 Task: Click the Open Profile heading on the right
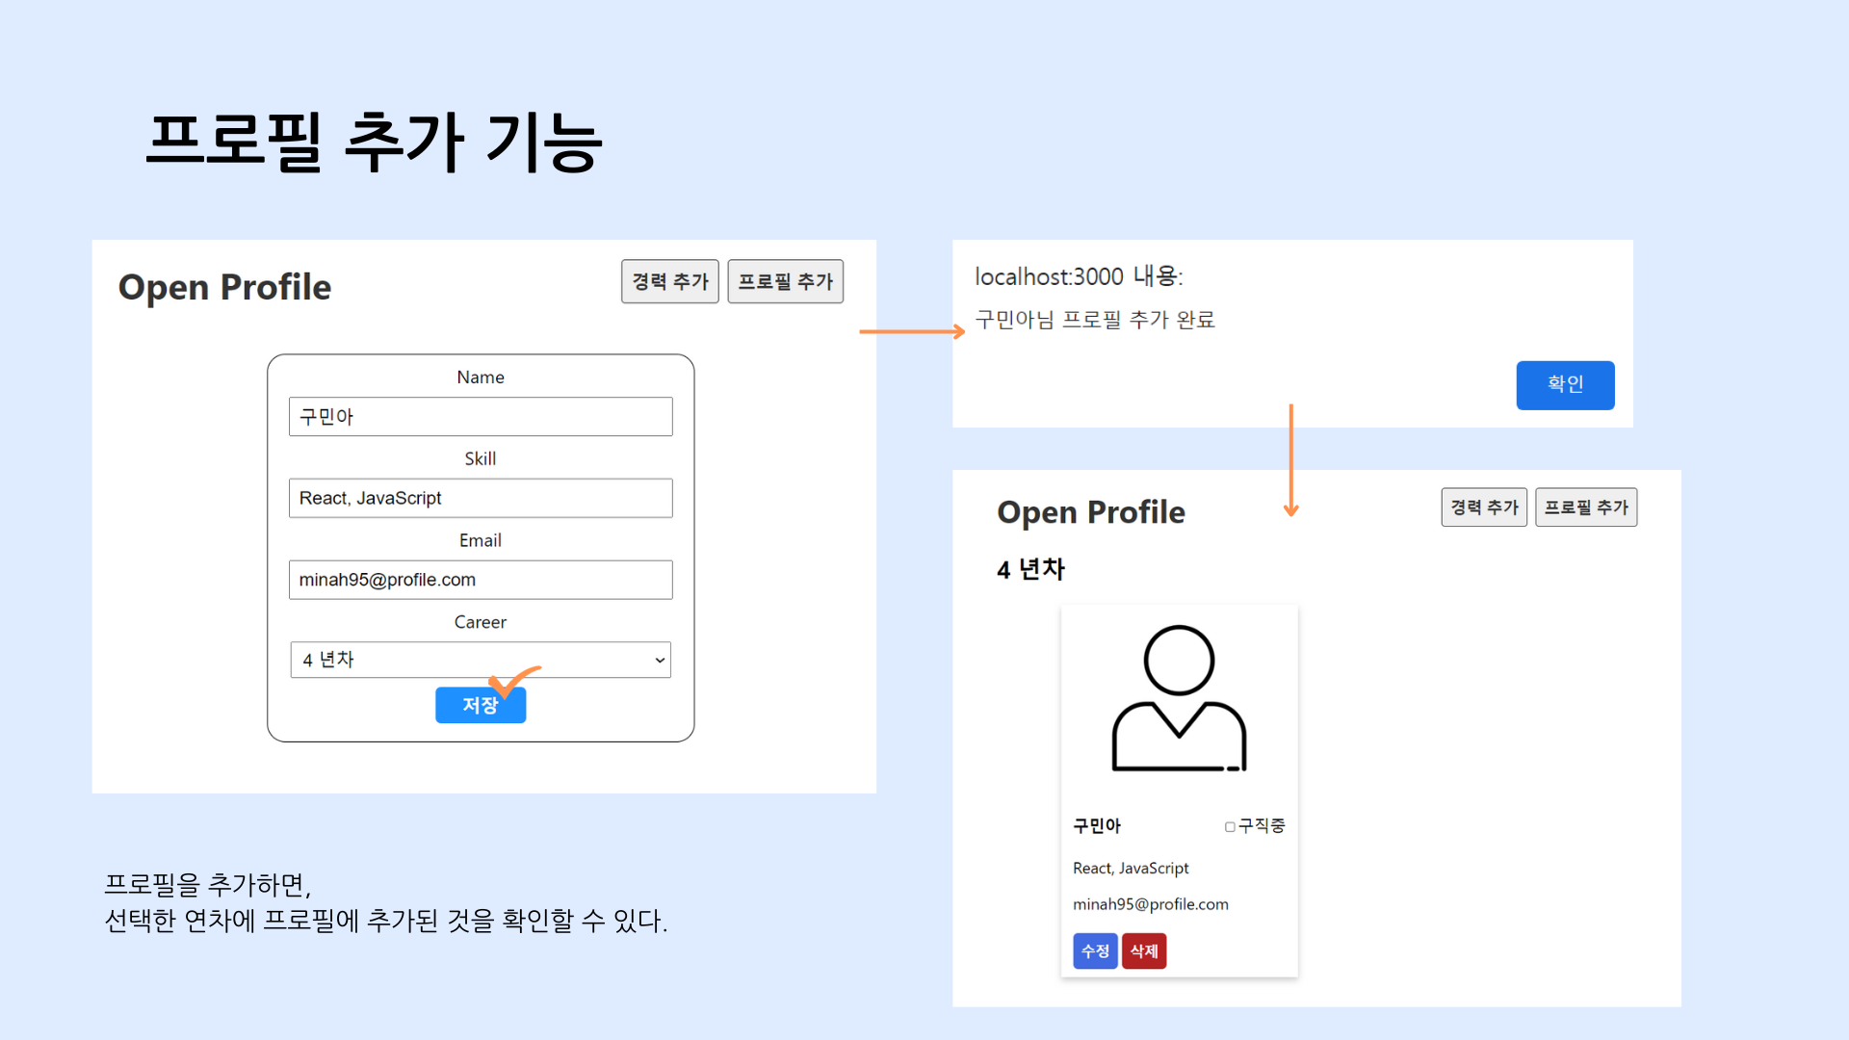(1091, 511)
